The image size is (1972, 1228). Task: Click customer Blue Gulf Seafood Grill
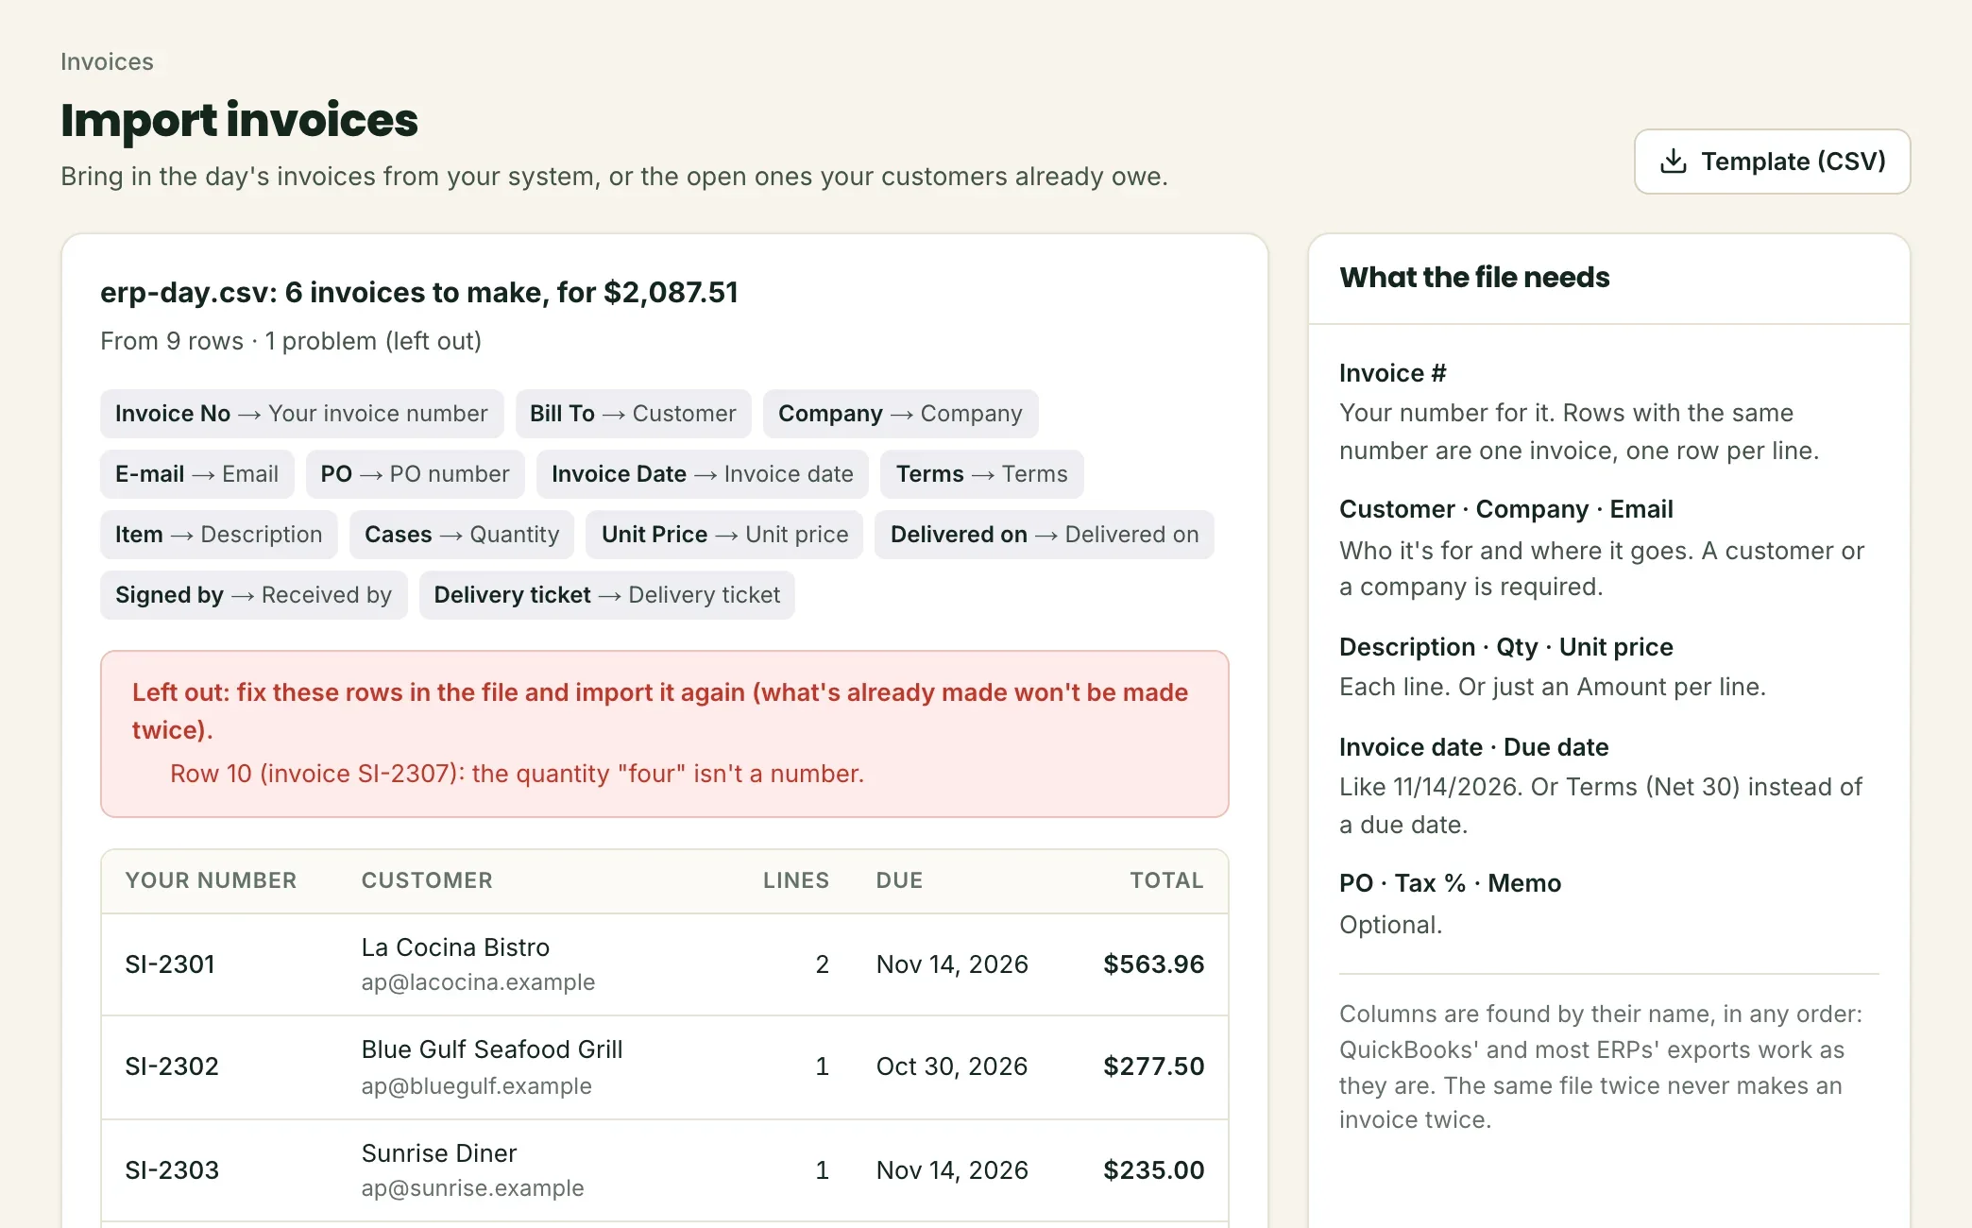click(x=492, y=1049)
